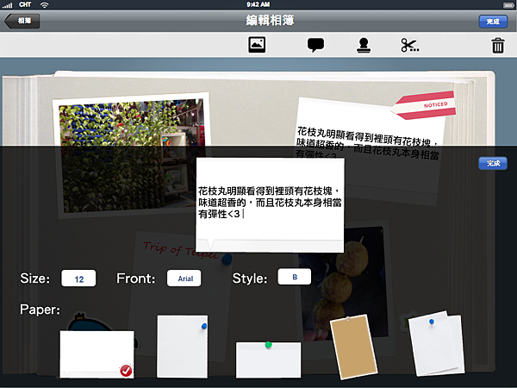This screenshot has height=388, width=517.
Task: Tap the fried balls skewer photo
Action: (x=345, y=284)
